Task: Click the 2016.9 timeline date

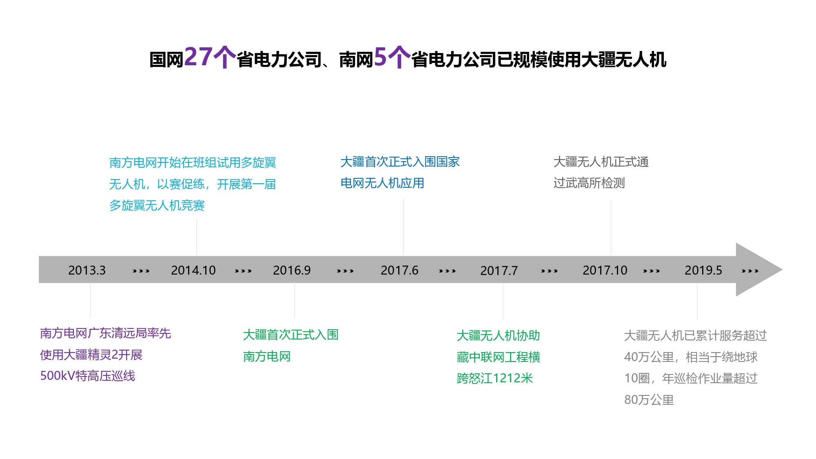Action: pos(292,270)
